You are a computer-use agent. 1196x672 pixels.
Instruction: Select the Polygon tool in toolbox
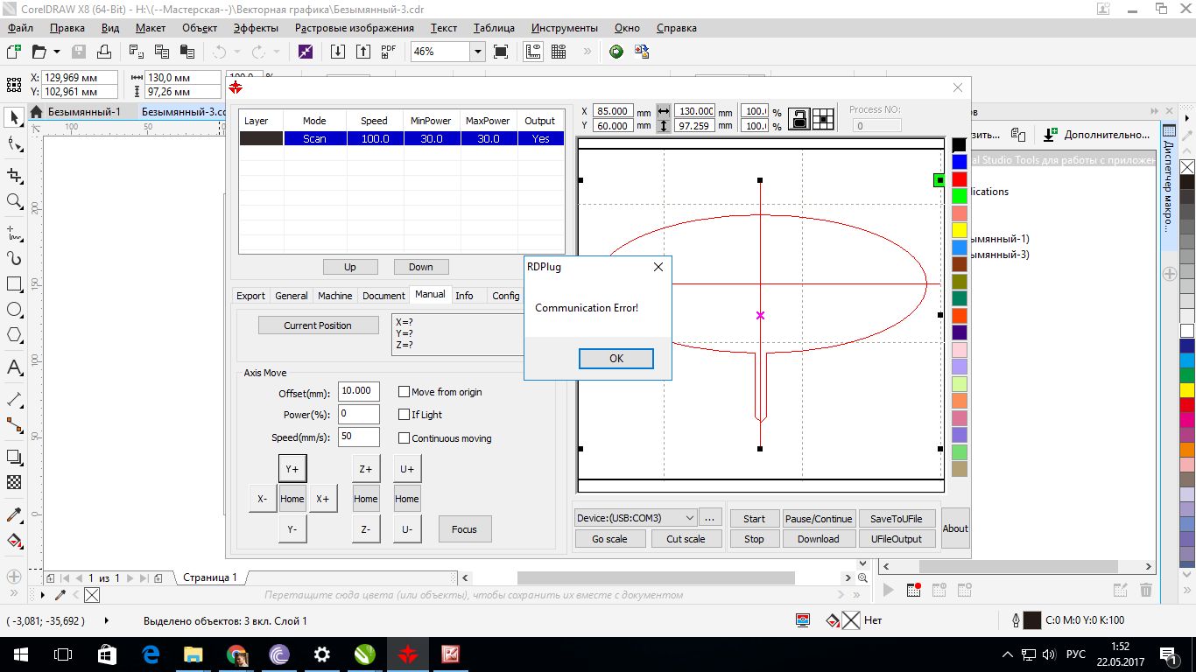pyautogui.click(x=14, y=335)
